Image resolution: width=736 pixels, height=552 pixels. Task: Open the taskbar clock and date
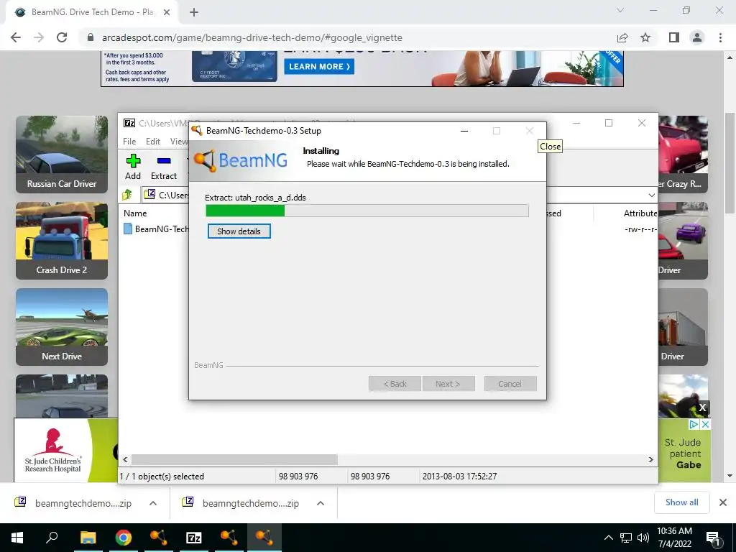tap(674, 538)
